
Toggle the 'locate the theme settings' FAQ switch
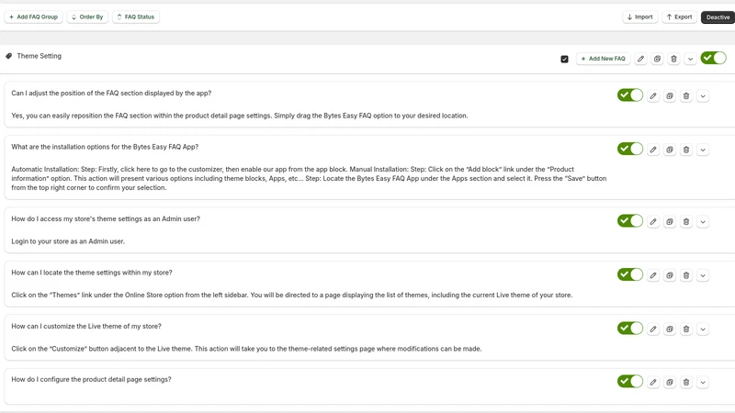tap(630, 274)
